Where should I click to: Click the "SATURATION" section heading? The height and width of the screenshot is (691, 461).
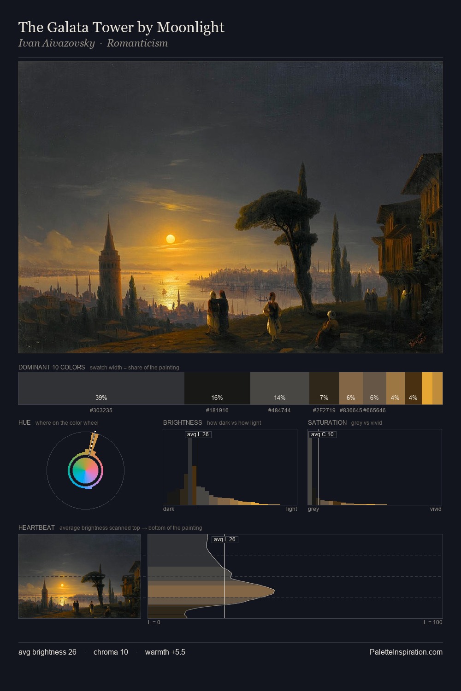(327, 422)
